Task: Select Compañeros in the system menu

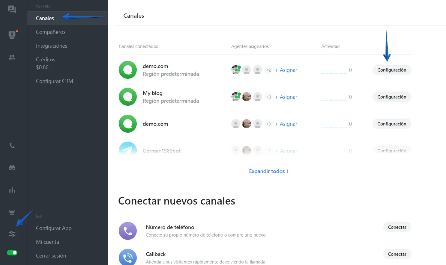Action: (x=51, y=32)
